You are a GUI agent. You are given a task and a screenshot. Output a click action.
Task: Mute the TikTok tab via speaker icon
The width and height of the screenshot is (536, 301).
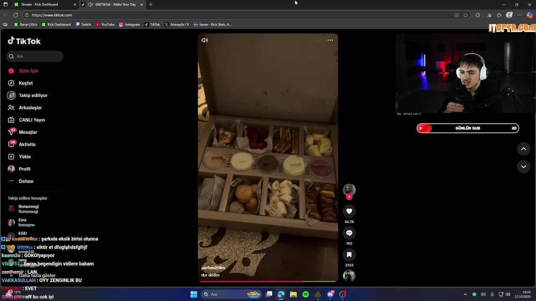pyautogui.click(x=90, y=5)
